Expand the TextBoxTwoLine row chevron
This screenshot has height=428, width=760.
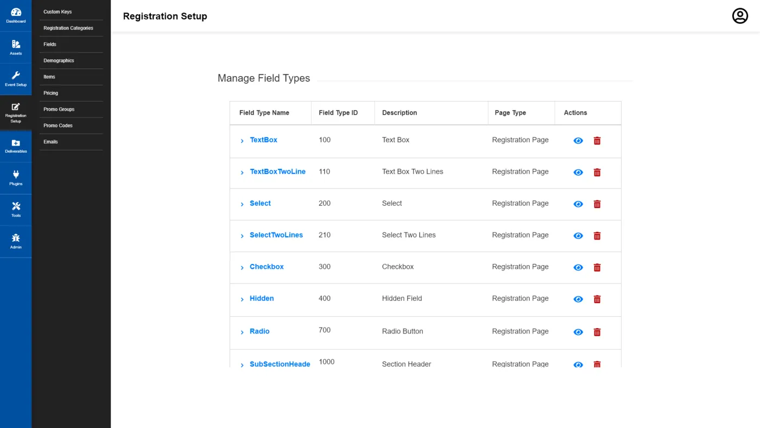(x=242, y=172)
